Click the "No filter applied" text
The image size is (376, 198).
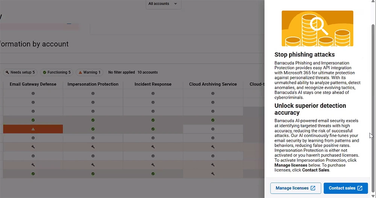point(121,72)
